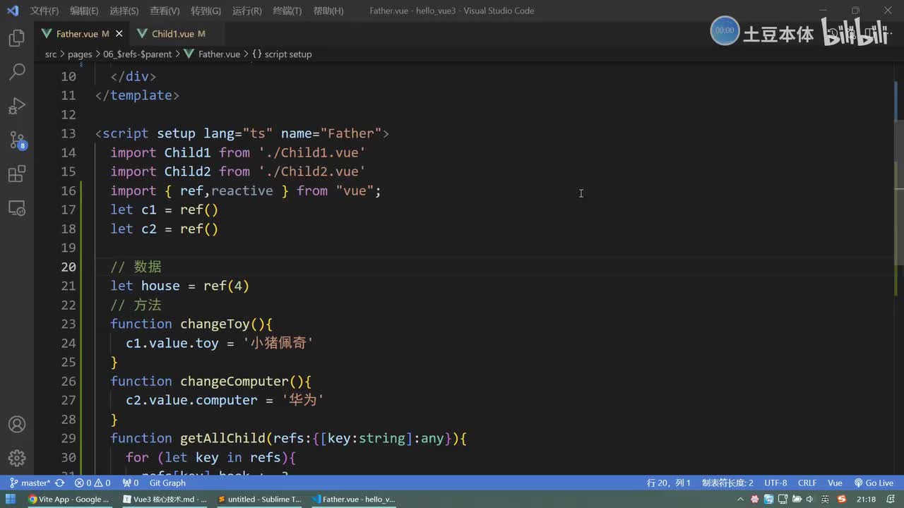The height and width of the screenshot is (508, 904).
Task: Change end of line sequence CRLF
Action: click(807, 483)
